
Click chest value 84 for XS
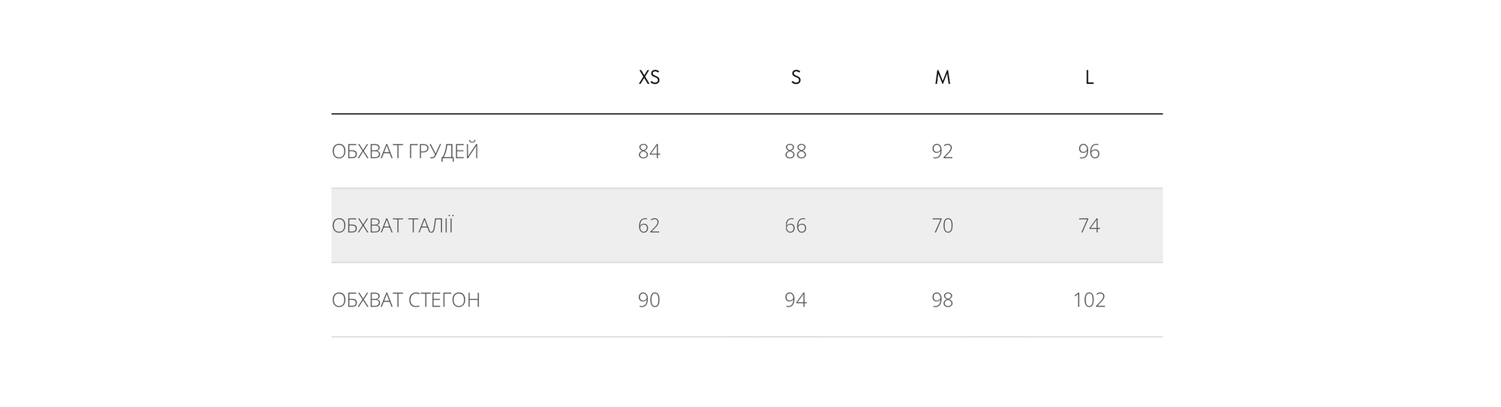pos(649,151)
